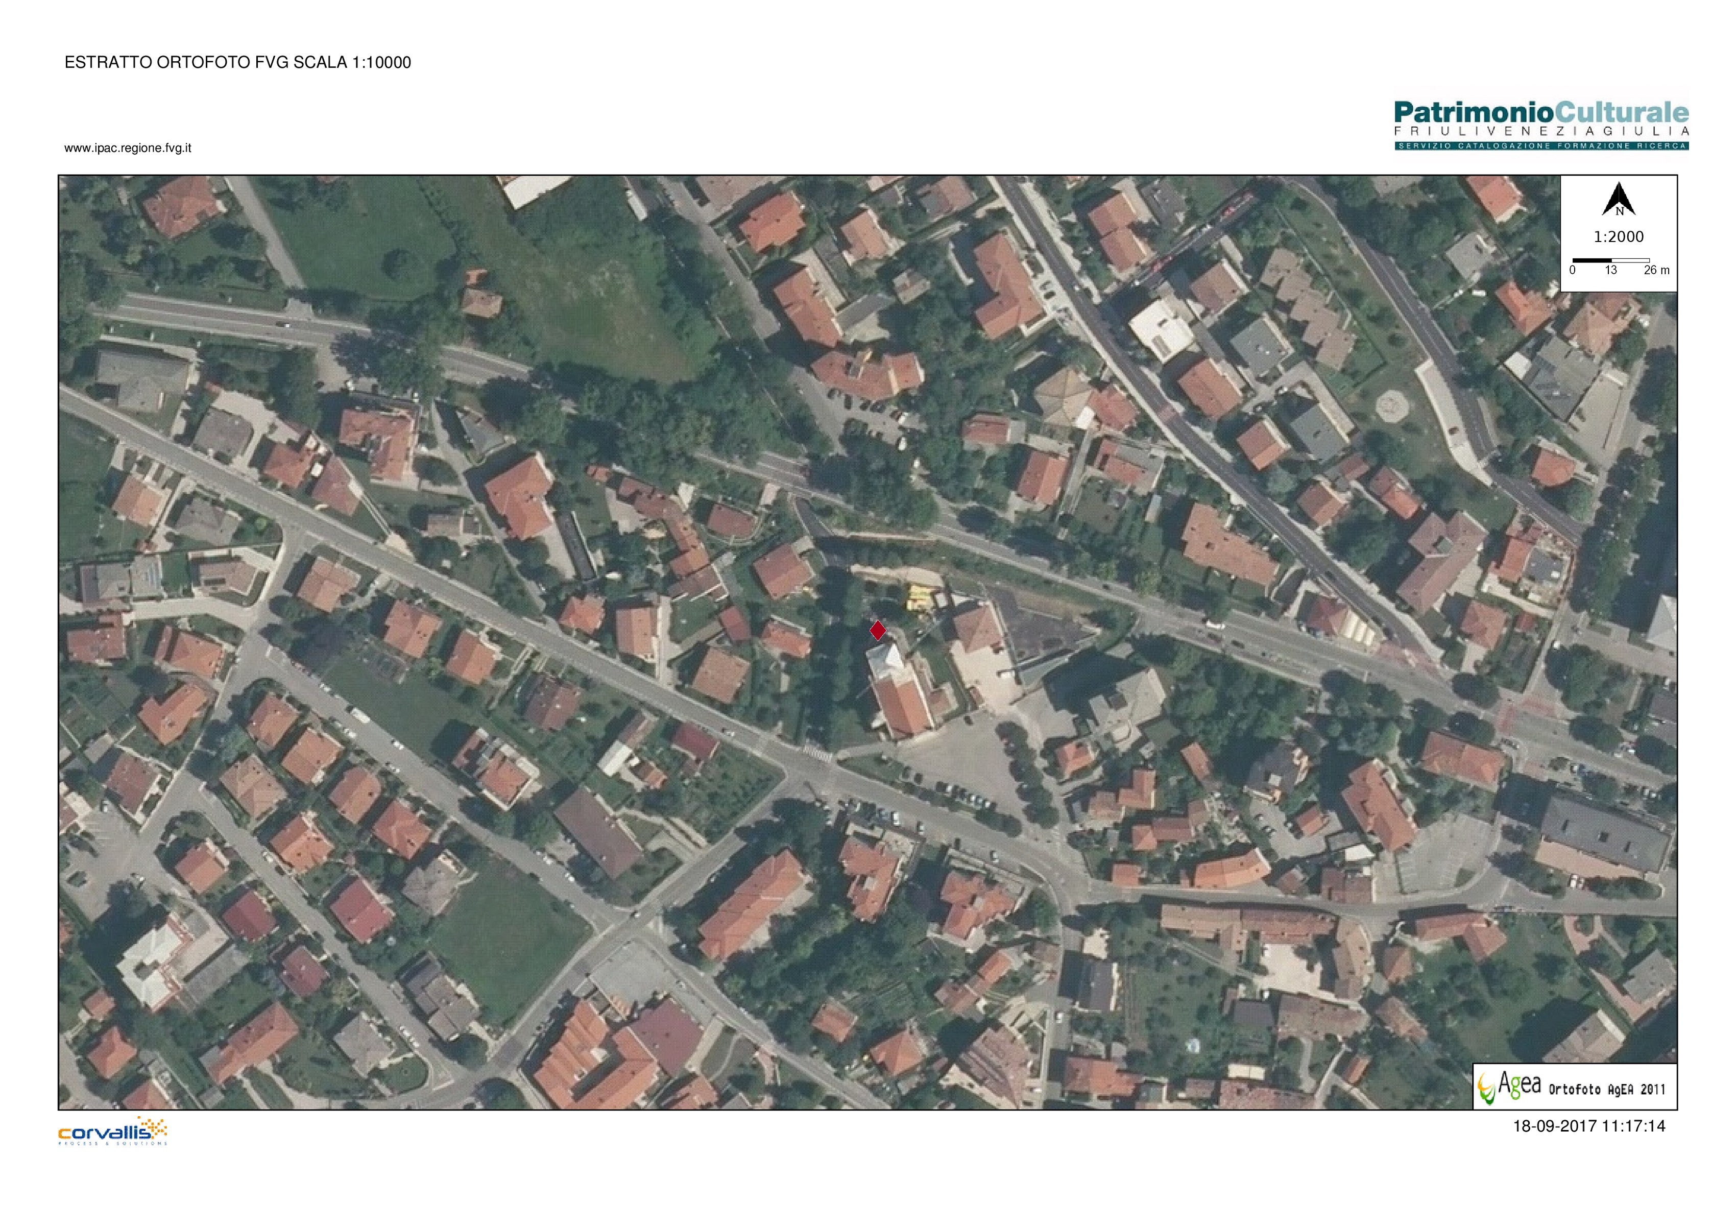Click the Corvallis logo

[x=113, y=1131]
